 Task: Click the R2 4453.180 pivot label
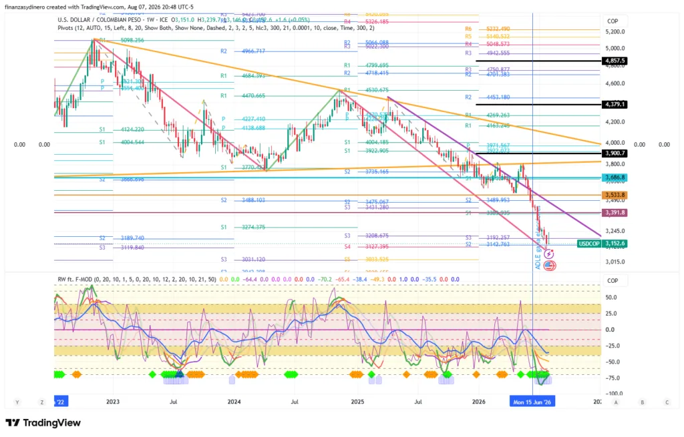tap(487, 97)
